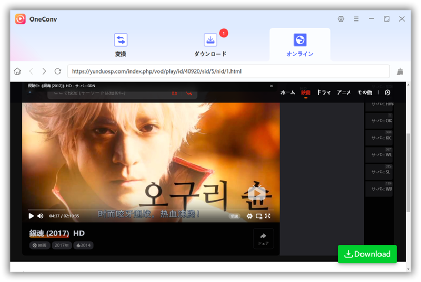Screen dimensions: 421x282
Task: Open playback speed 倍速 button
Action: point(234,216)
